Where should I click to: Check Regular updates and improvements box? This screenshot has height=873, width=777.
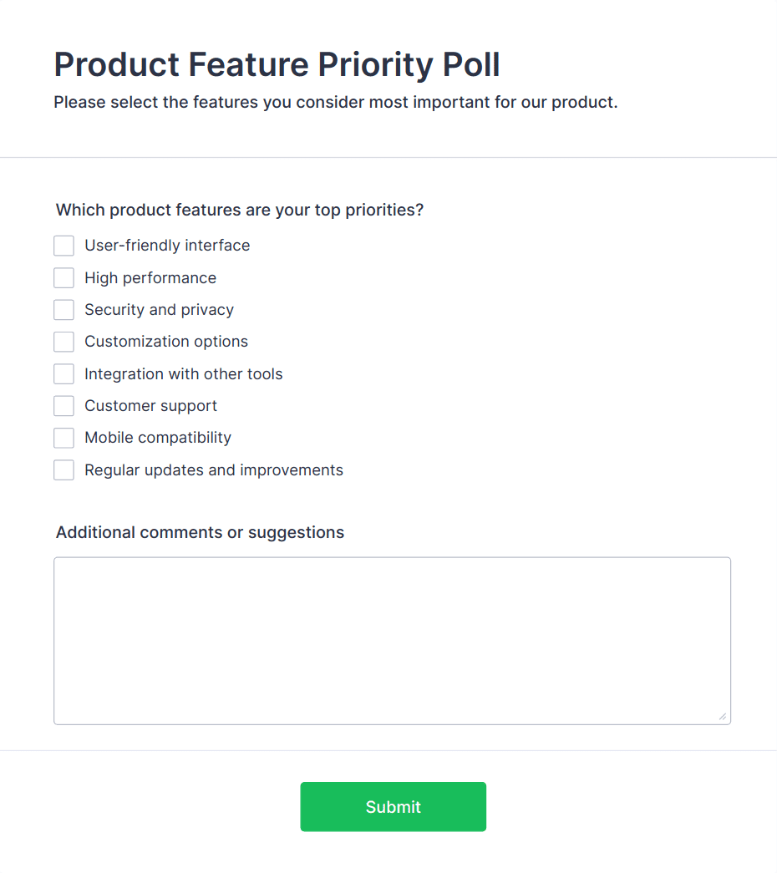(x=64, y=470)
